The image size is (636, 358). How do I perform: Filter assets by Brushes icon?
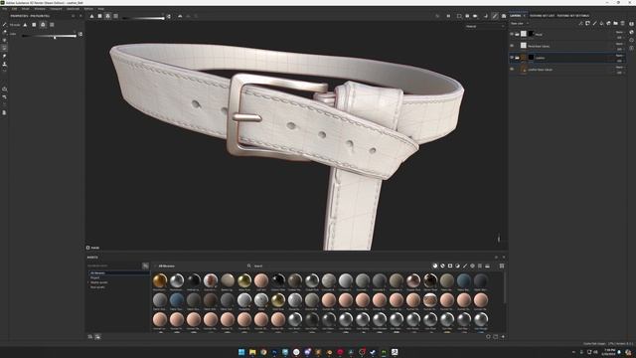(465, 266)
